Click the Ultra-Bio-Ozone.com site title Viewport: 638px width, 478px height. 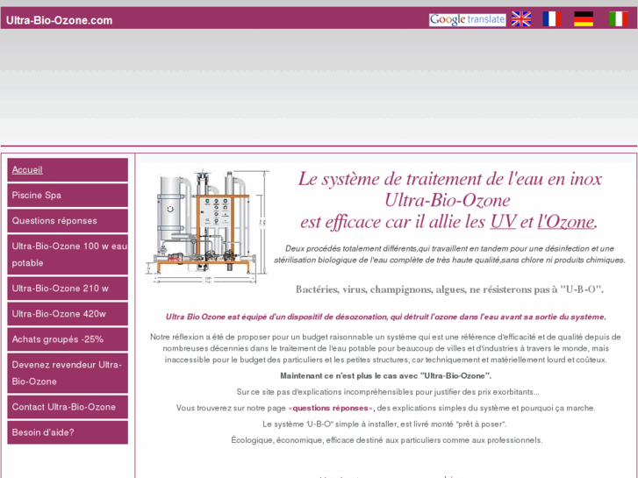point(60,20)
